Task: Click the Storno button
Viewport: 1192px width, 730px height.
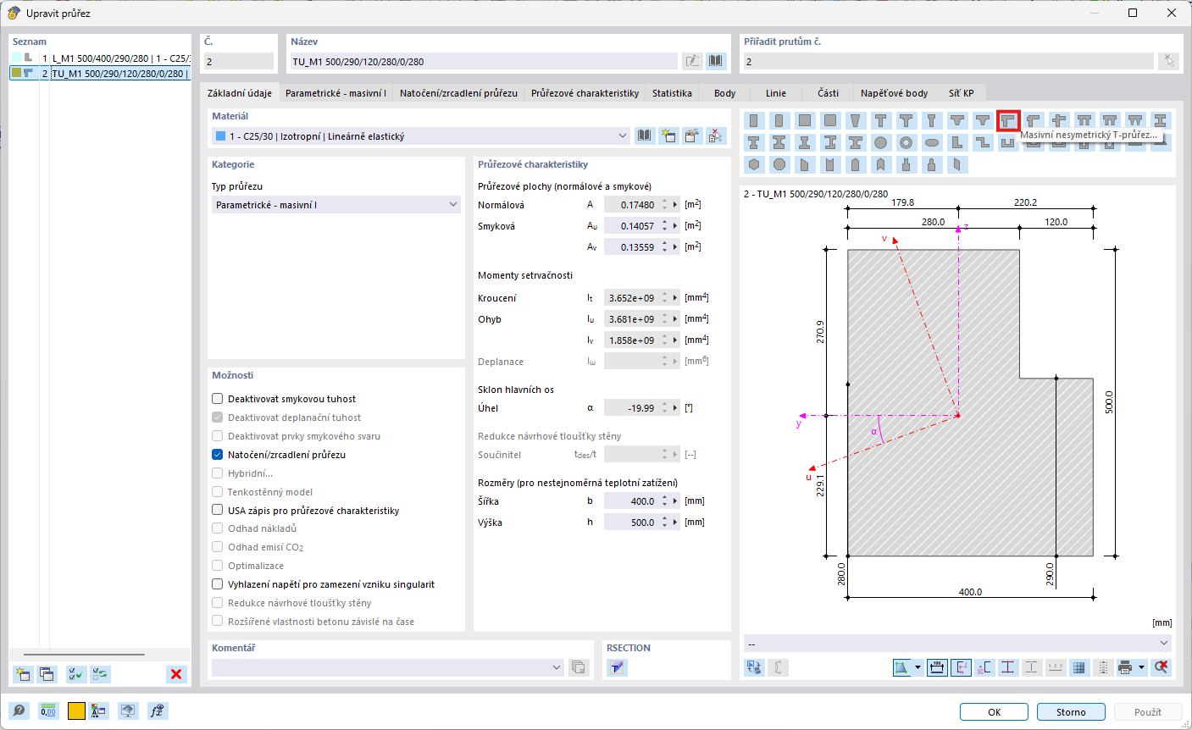Action: pos(1070,711)
